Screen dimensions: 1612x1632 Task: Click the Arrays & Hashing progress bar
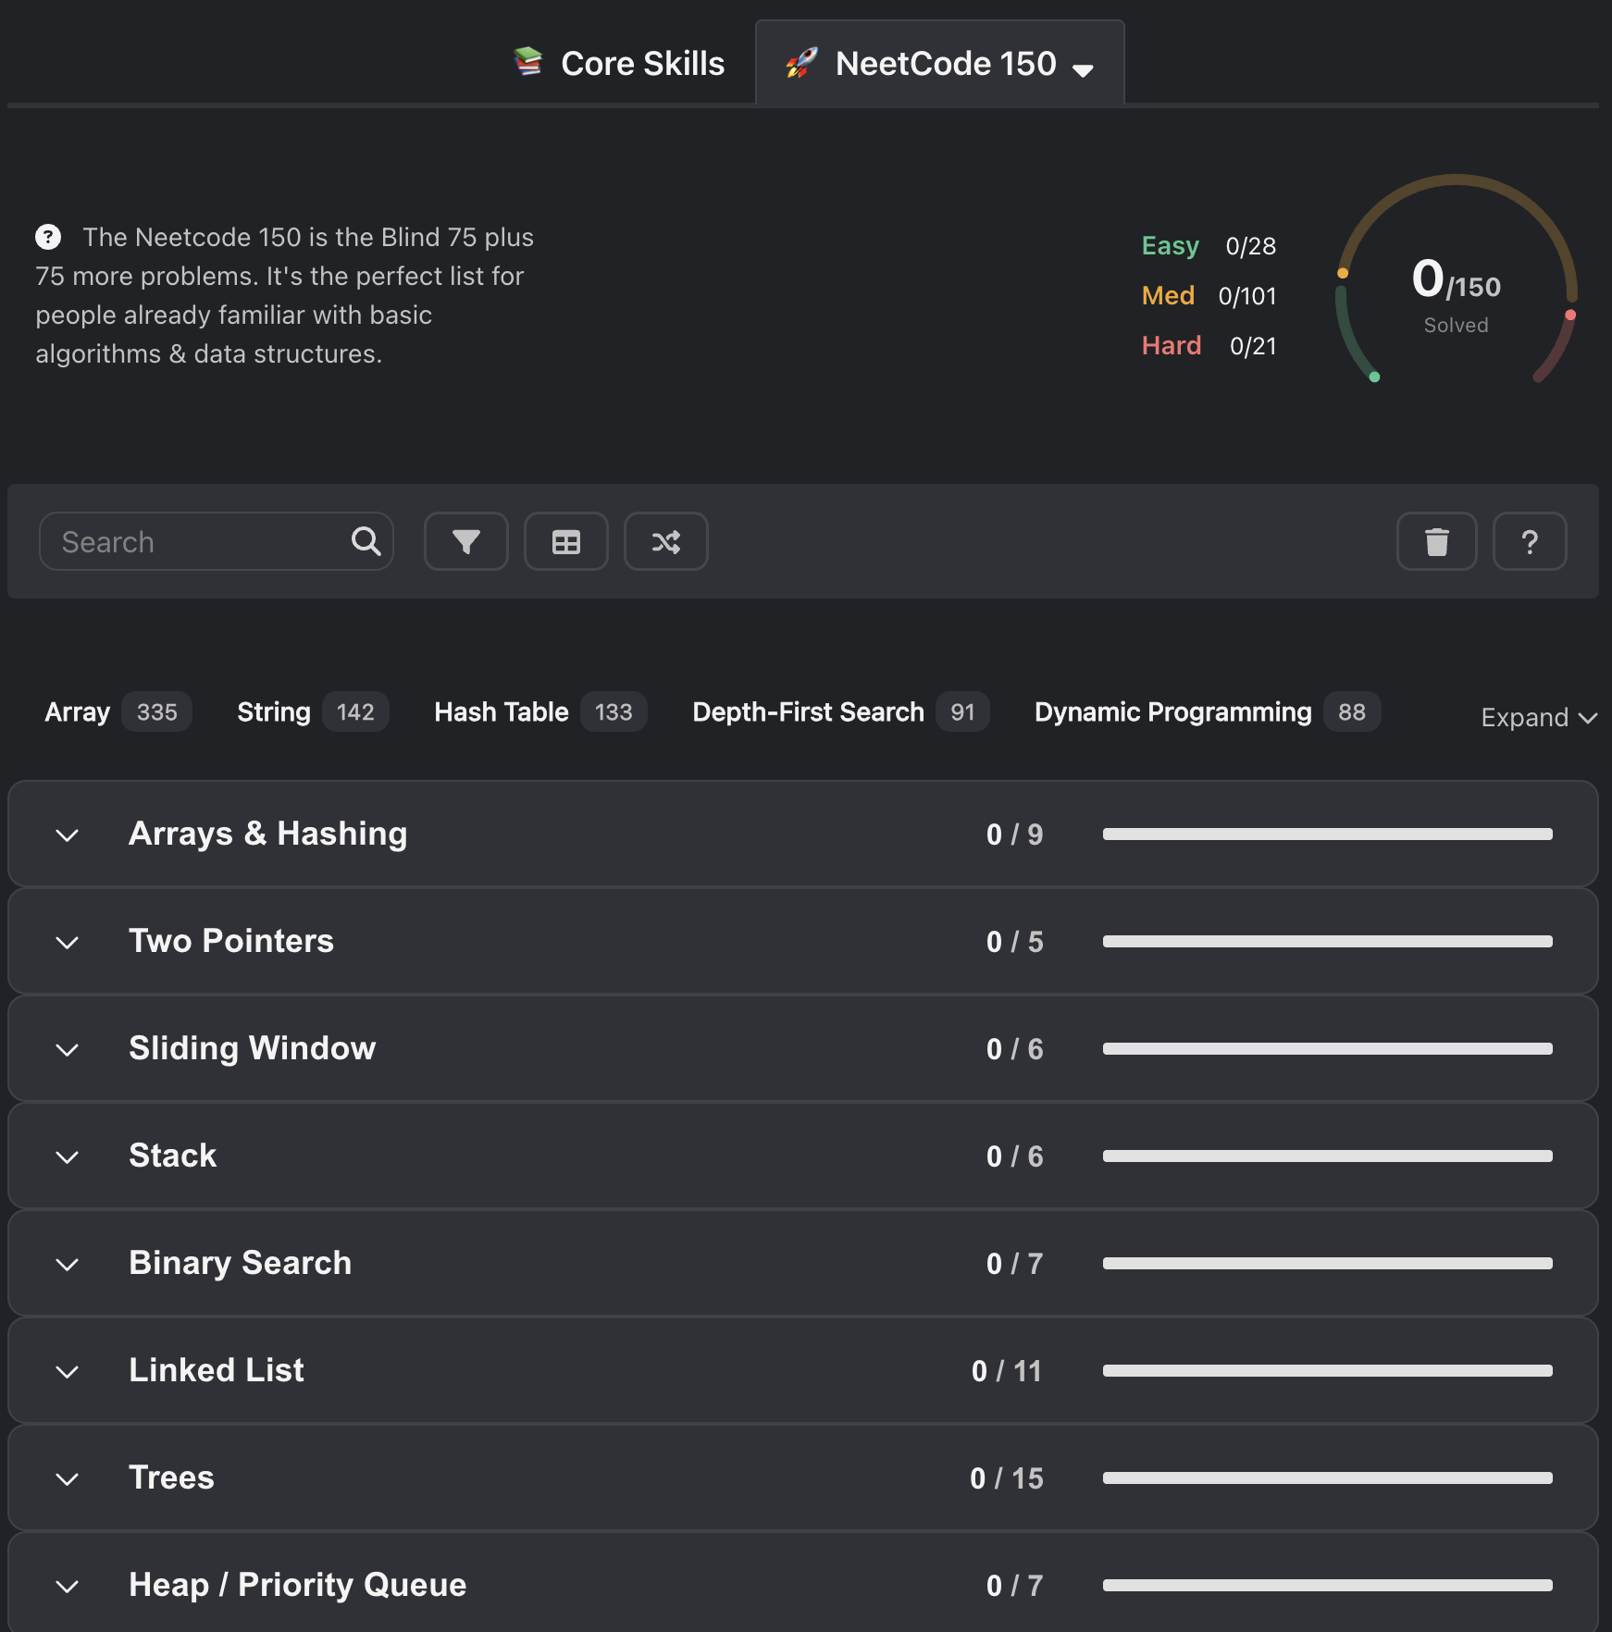point(1328,834)
